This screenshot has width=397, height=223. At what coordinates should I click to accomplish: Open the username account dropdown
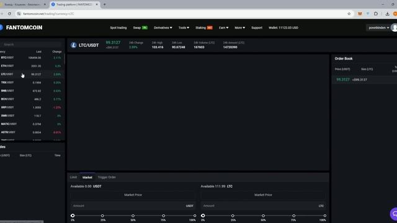coord(378,27)
